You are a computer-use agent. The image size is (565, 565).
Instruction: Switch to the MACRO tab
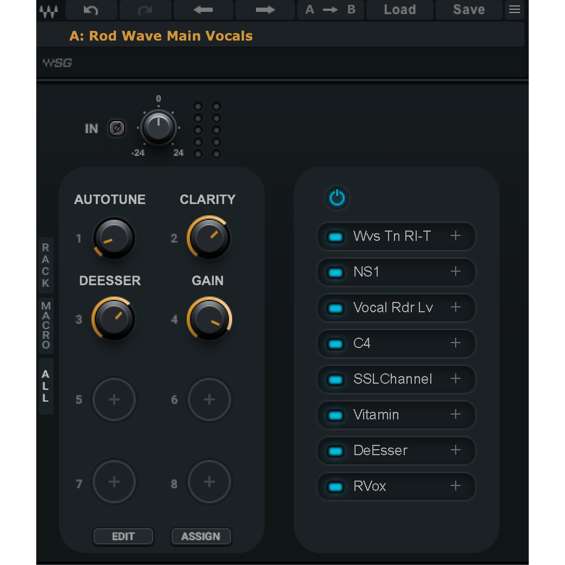pyautogui.click(x=46, y=325)
